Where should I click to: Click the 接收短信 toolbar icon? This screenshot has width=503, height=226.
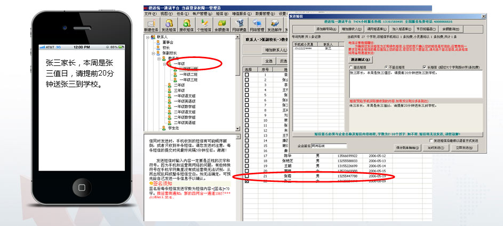187,26
